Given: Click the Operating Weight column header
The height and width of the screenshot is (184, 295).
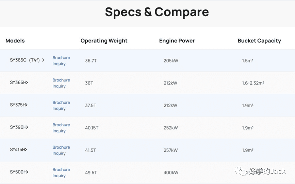Looking at the screenshot, I should tap(104, 41).
